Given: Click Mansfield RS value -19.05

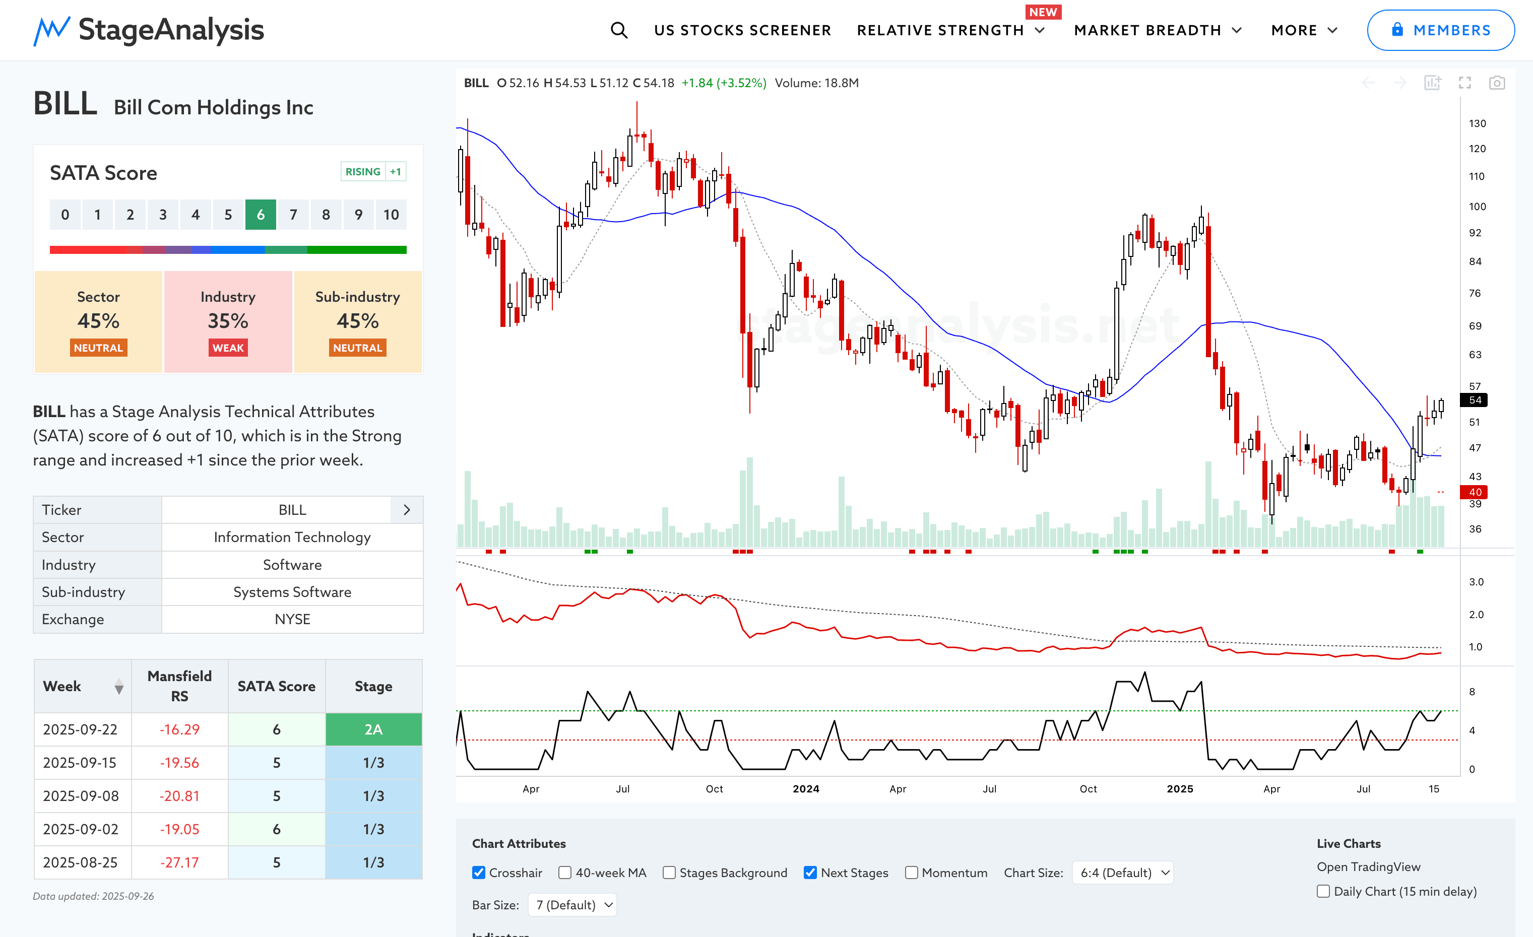Looking at the screenshot, I should (x=179, y=829).
